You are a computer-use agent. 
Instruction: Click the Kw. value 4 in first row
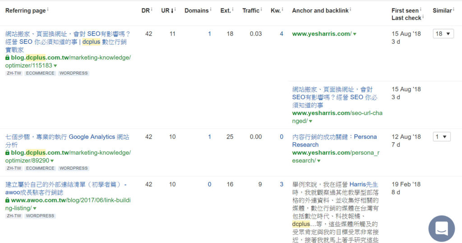[x=282, y=34]
